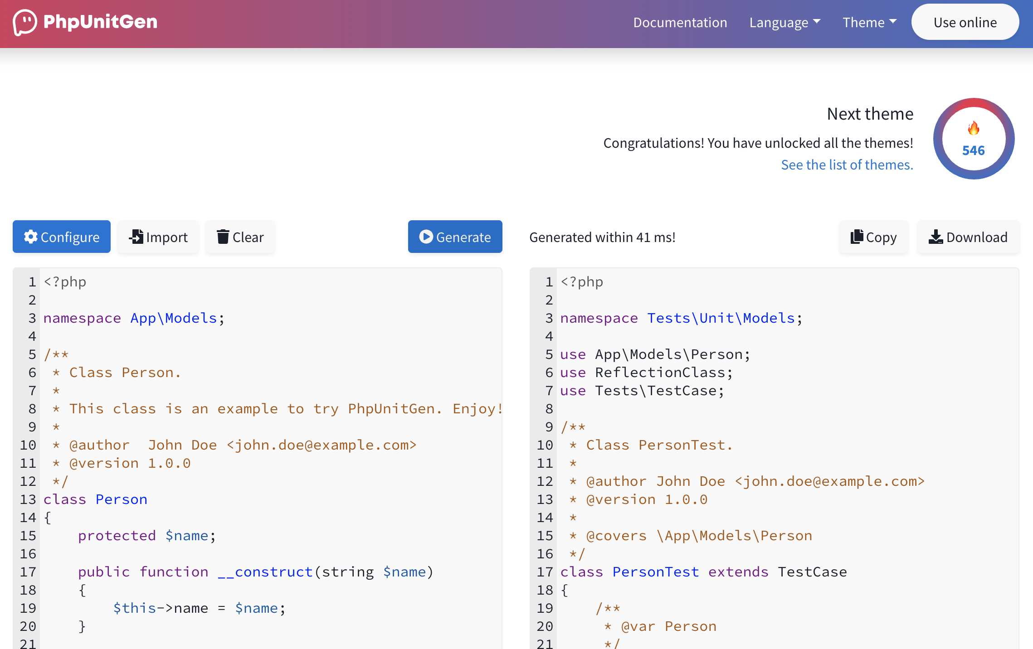The width and height of the screenshot is (1033, 649).
Task: Click inside the source code editor on class Person
Action: (95, 499)
